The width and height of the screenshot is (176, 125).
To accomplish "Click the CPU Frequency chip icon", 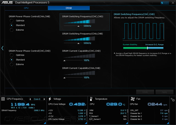I will [3, 99].
